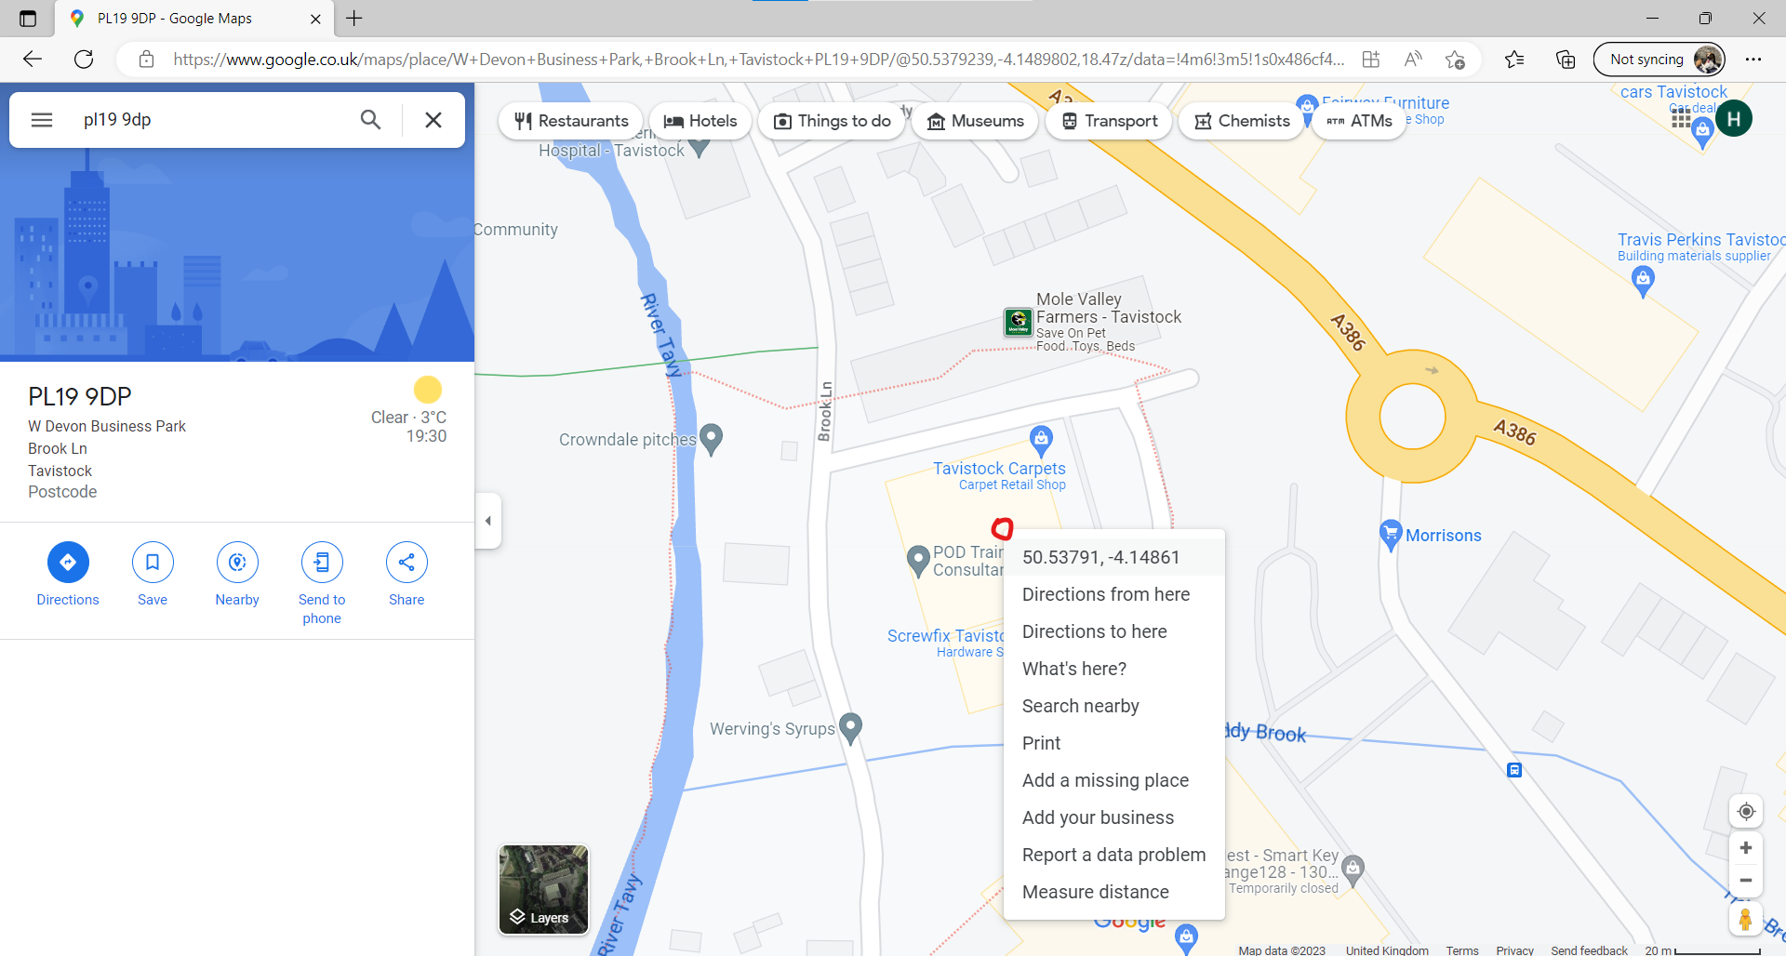Click Send feedback link
Viewport: 1786px width, 956px height.
pyautogui.click(x=1589, y=949)
